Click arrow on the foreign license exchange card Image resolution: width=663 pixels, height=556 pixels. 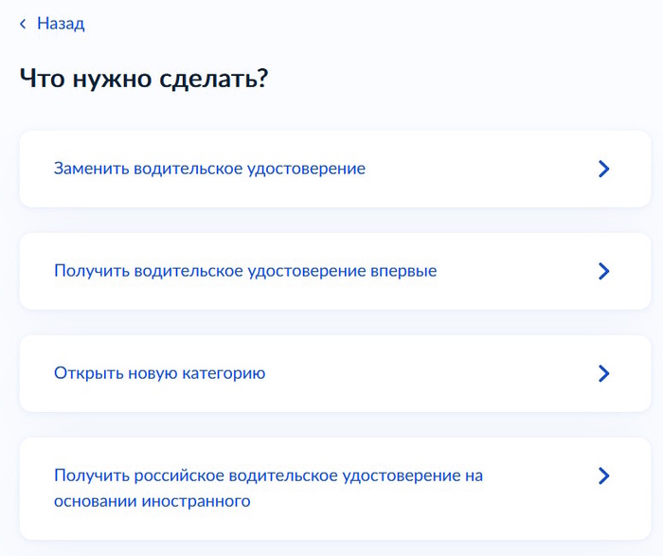(603, 475)
